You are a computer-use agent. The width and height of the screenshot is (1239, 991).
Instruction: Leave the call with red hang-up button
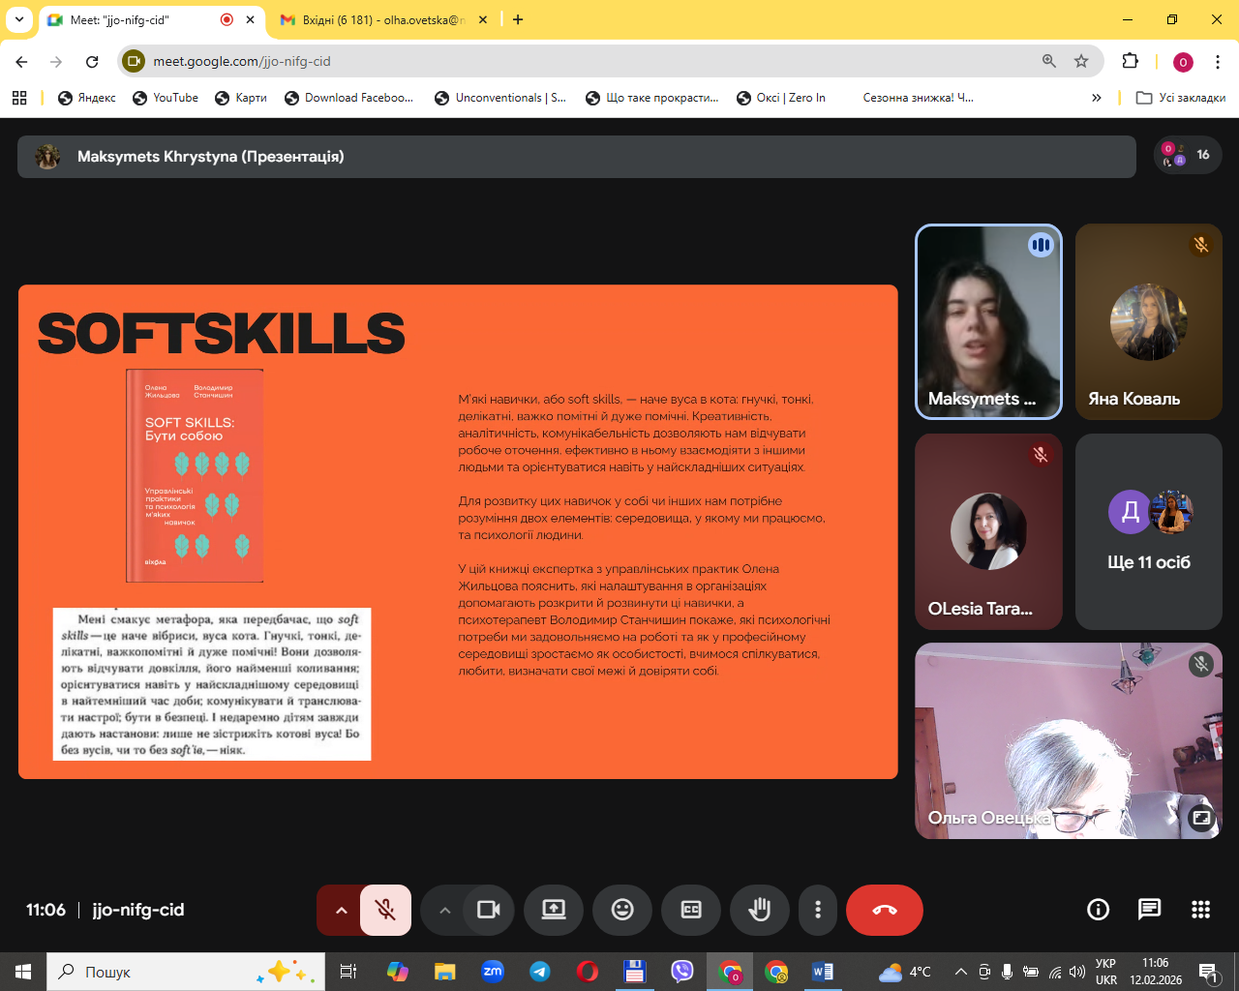pyautogui.click(x=884, y=910)
